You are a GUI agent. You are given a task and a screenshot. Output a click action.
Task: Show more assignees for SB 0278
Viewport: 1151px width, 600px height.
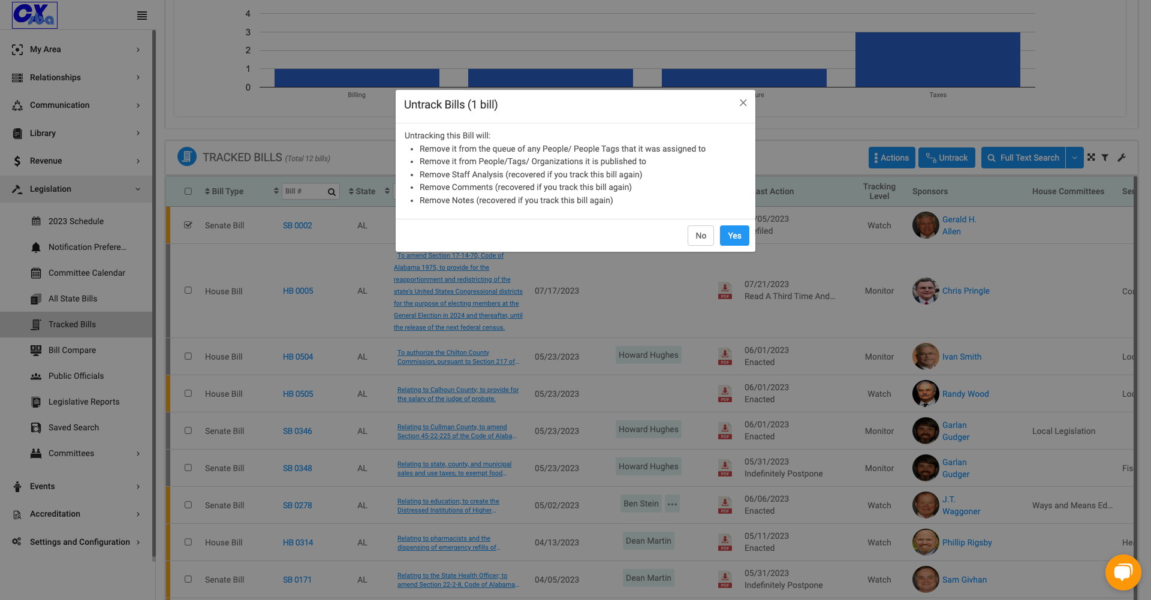pos(673,504)
